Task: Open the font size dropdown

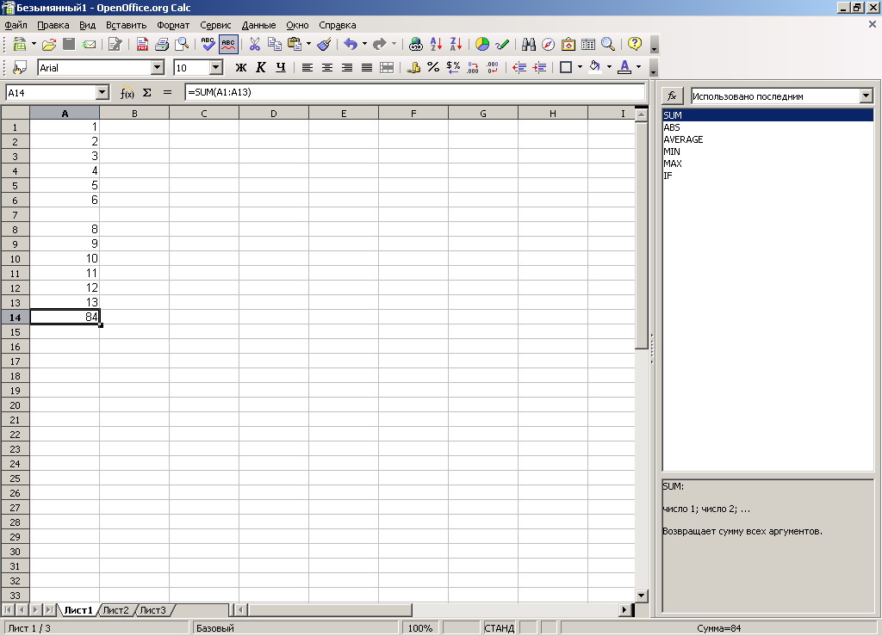Action: pyautogui.click(x=215, y=67)
